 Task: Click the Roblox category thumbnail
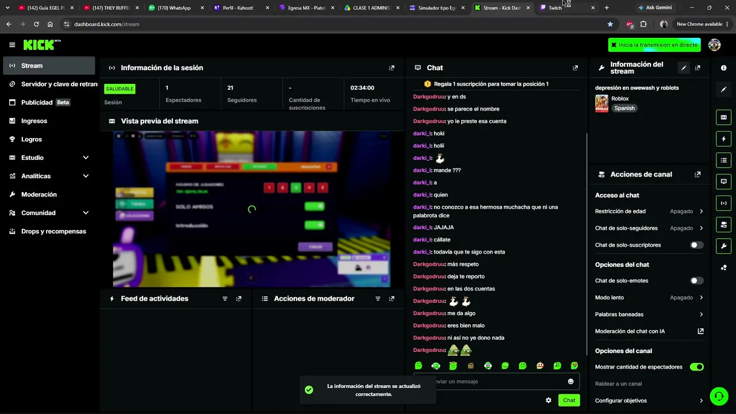click(x=601, y=103)
